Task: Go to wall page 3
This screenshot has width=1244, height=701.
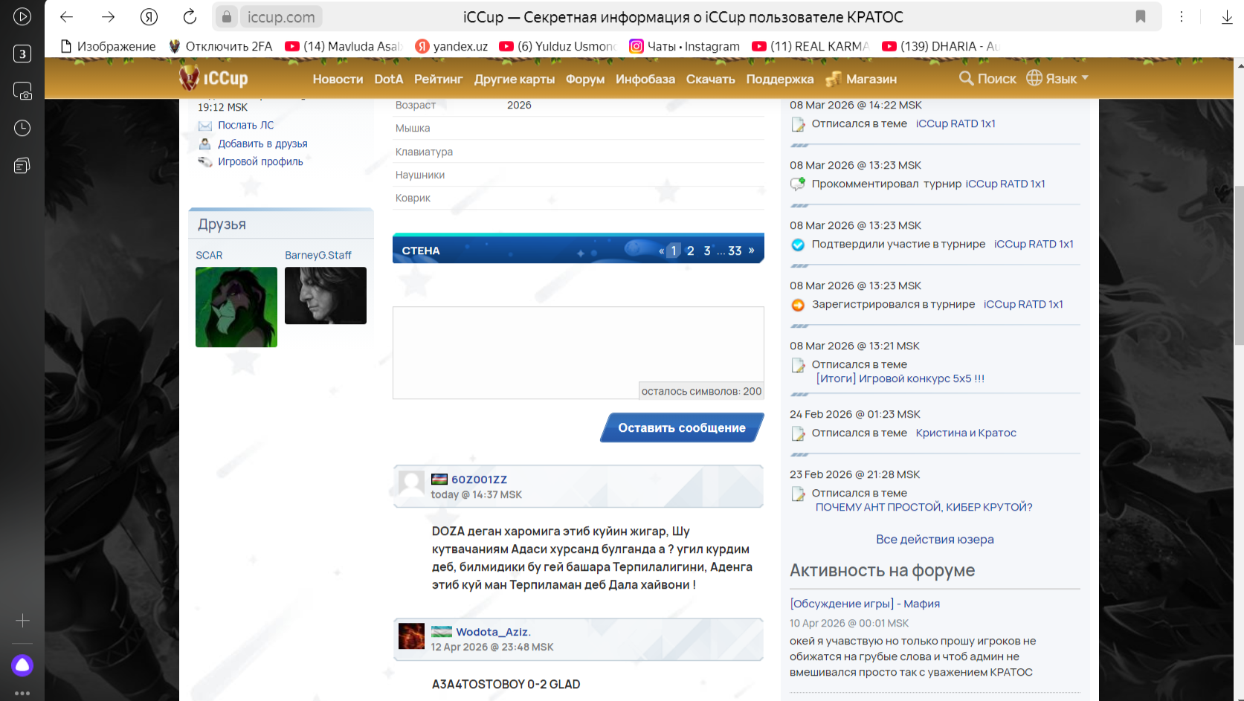Action: tap(707, 251)
